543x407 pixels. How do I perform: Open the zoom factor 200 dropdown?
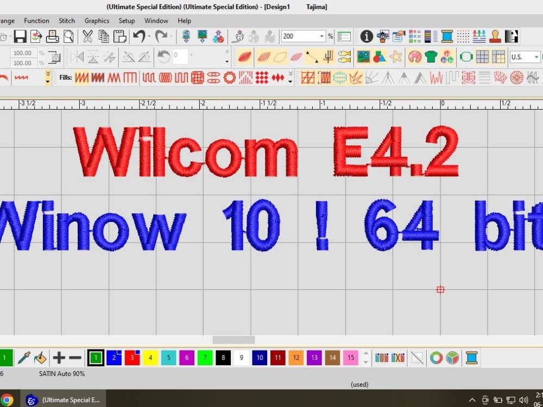click(x=321, y=36)
